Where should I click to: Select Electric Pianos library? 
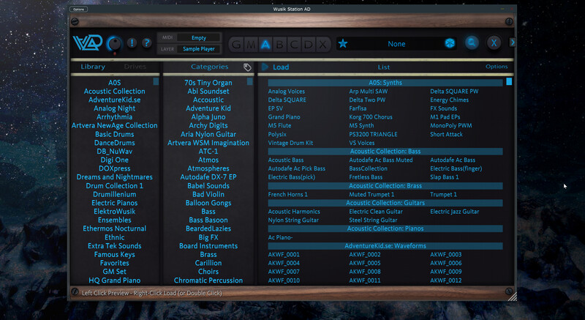[x=115, y=203]
